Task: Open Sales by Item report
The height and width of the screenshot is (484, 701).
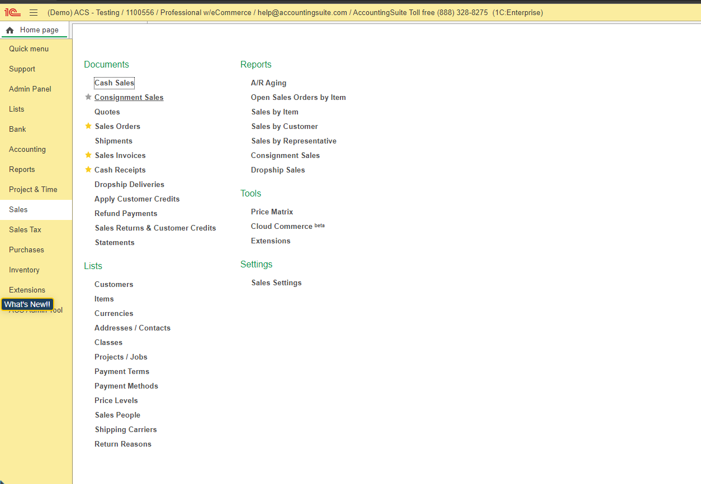Action: 275,112
